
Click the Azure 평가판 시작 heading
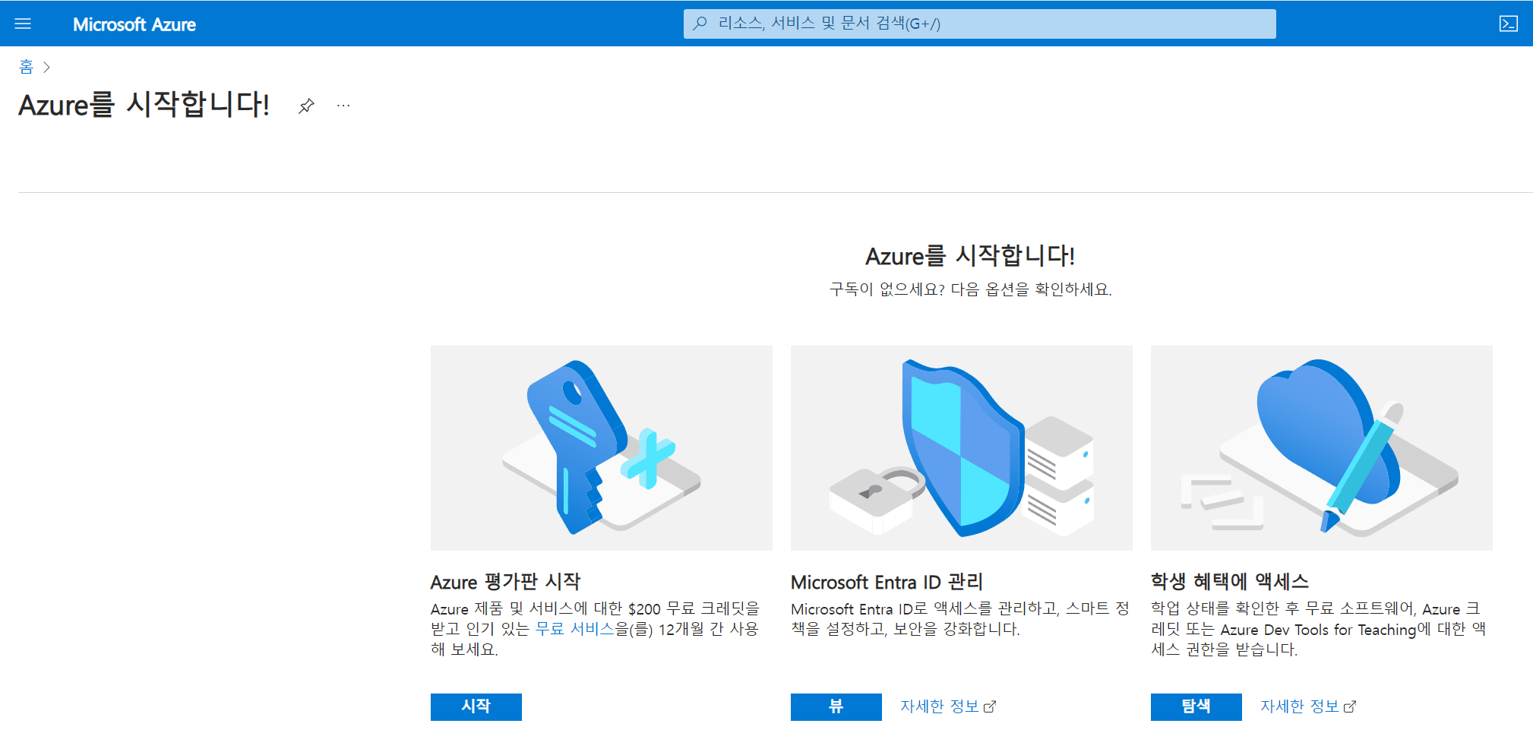[505, 582]
